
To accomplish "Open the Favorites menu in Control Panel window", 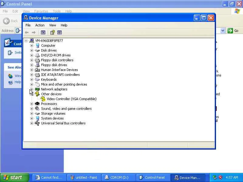I will tap(41, 11).
